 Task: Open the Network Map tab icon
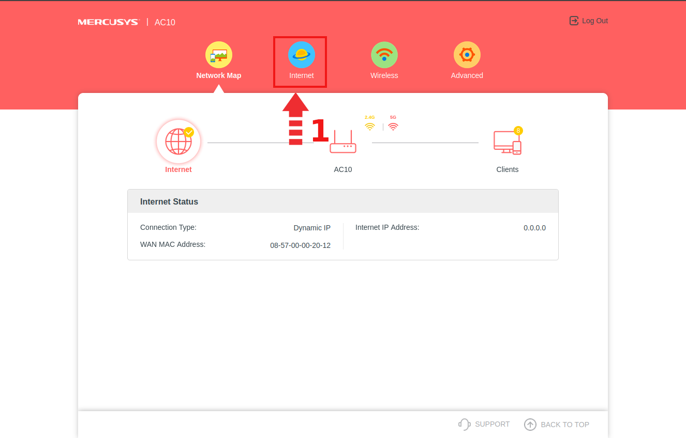pos(219,55)
